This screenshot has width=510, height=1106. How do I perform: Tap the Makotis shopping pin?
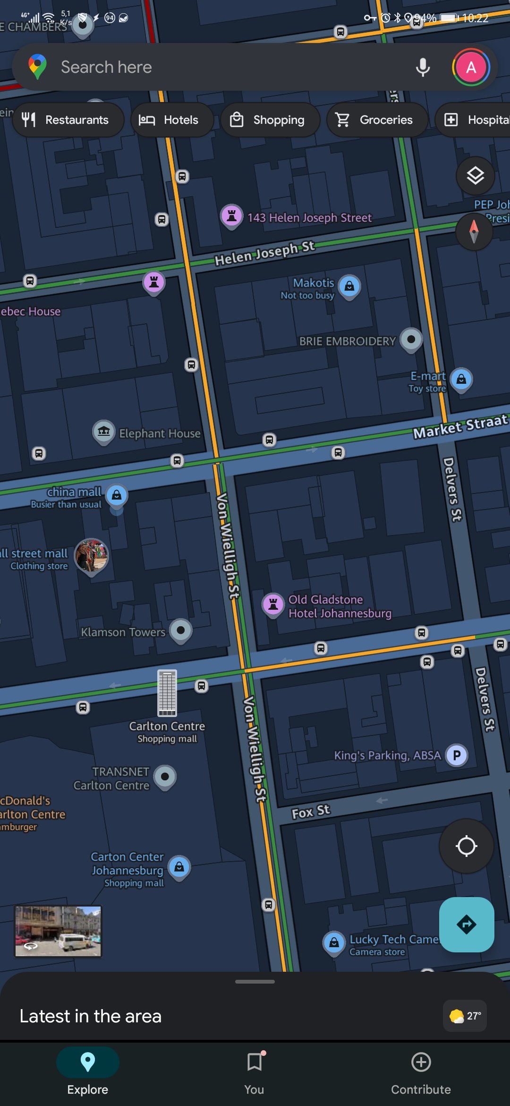[349, 287]
